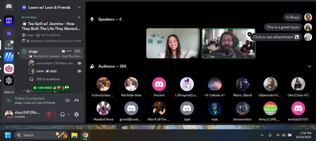Viewport: 316px width, 141px height.
Task: Open avatar beside great topic message
Action: tap(308, 27)
